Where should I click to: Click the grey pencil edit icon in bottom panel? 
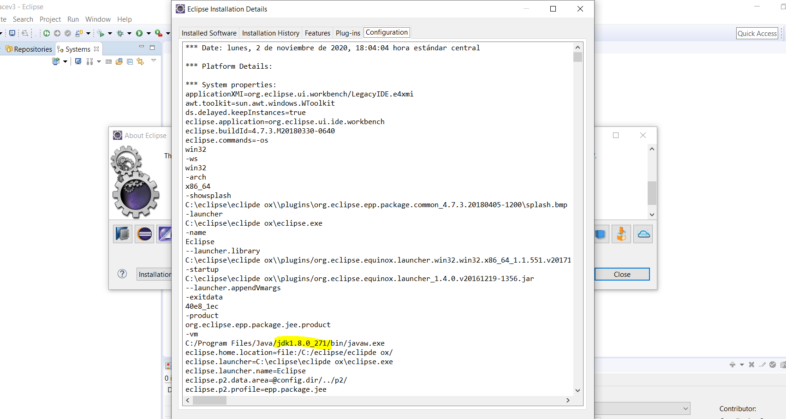coord(762,365)
